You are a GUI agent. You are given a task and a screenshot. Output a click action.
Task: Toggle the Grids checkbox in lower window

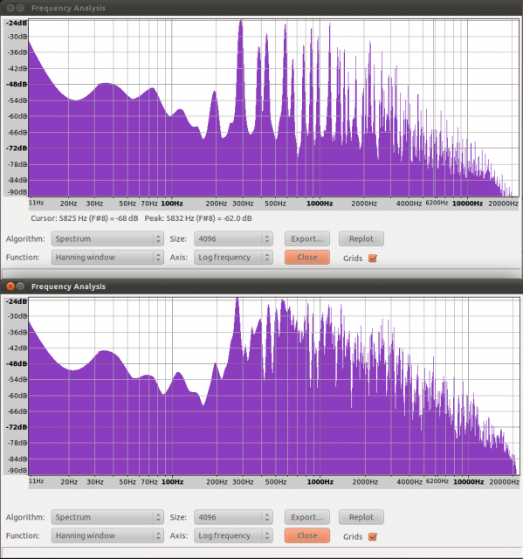tap(373, 536)
